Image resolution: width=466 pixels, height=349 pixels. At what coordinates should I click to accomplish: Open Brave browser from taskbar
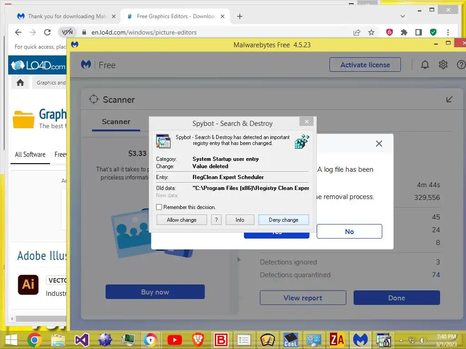click(198, 340)
